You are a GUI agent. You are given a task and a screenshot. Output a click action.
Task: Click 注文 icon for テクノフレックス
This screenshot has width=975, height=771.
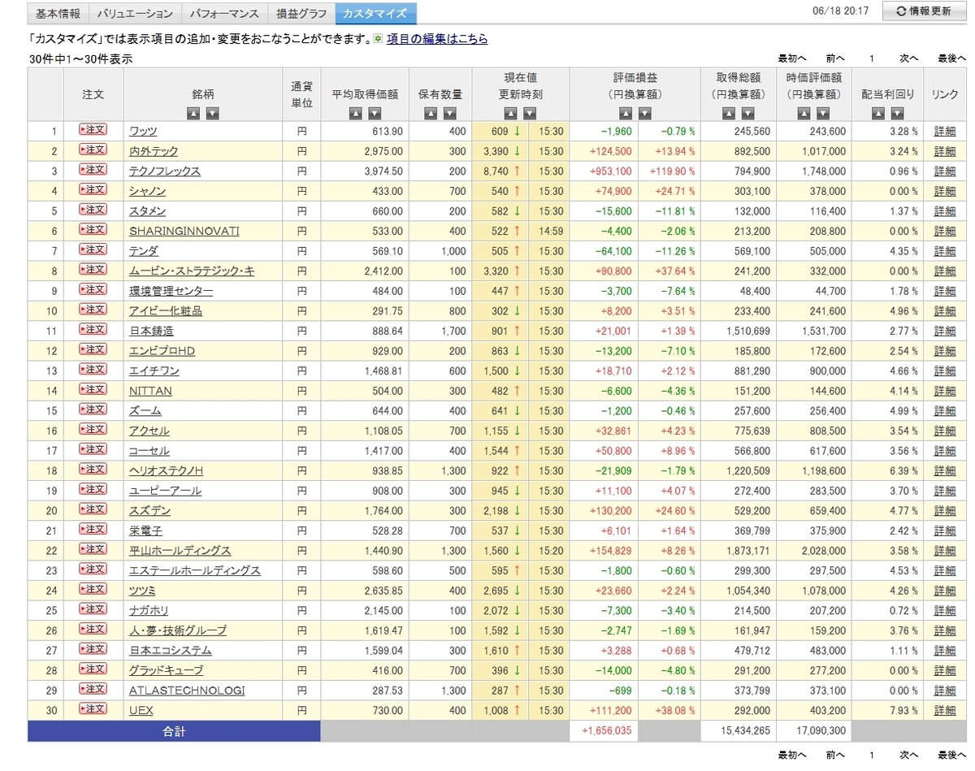[x=93, y=170]
